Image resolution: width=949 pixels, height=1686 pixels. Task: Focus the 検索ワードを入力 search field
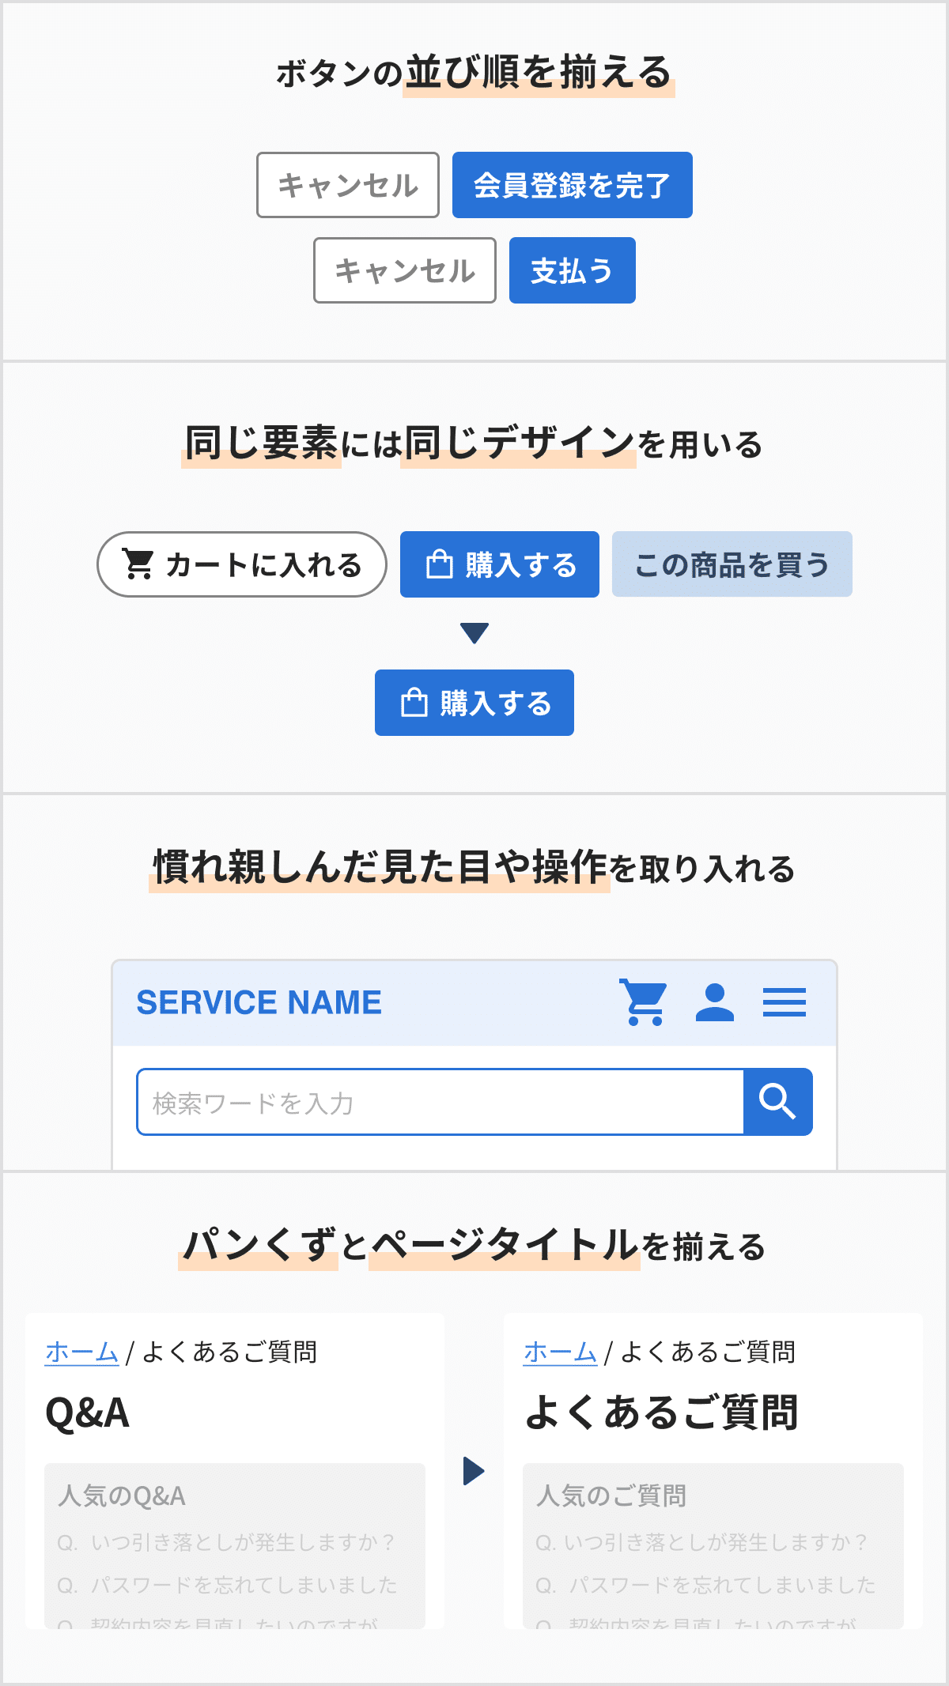tap(440, 1102)
